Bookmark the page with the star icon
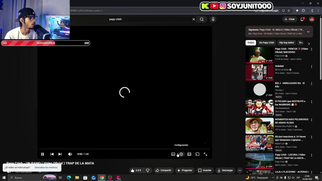The height and width of the screenshot is (181, 322). pyautogui.click(x=289, y=11)
